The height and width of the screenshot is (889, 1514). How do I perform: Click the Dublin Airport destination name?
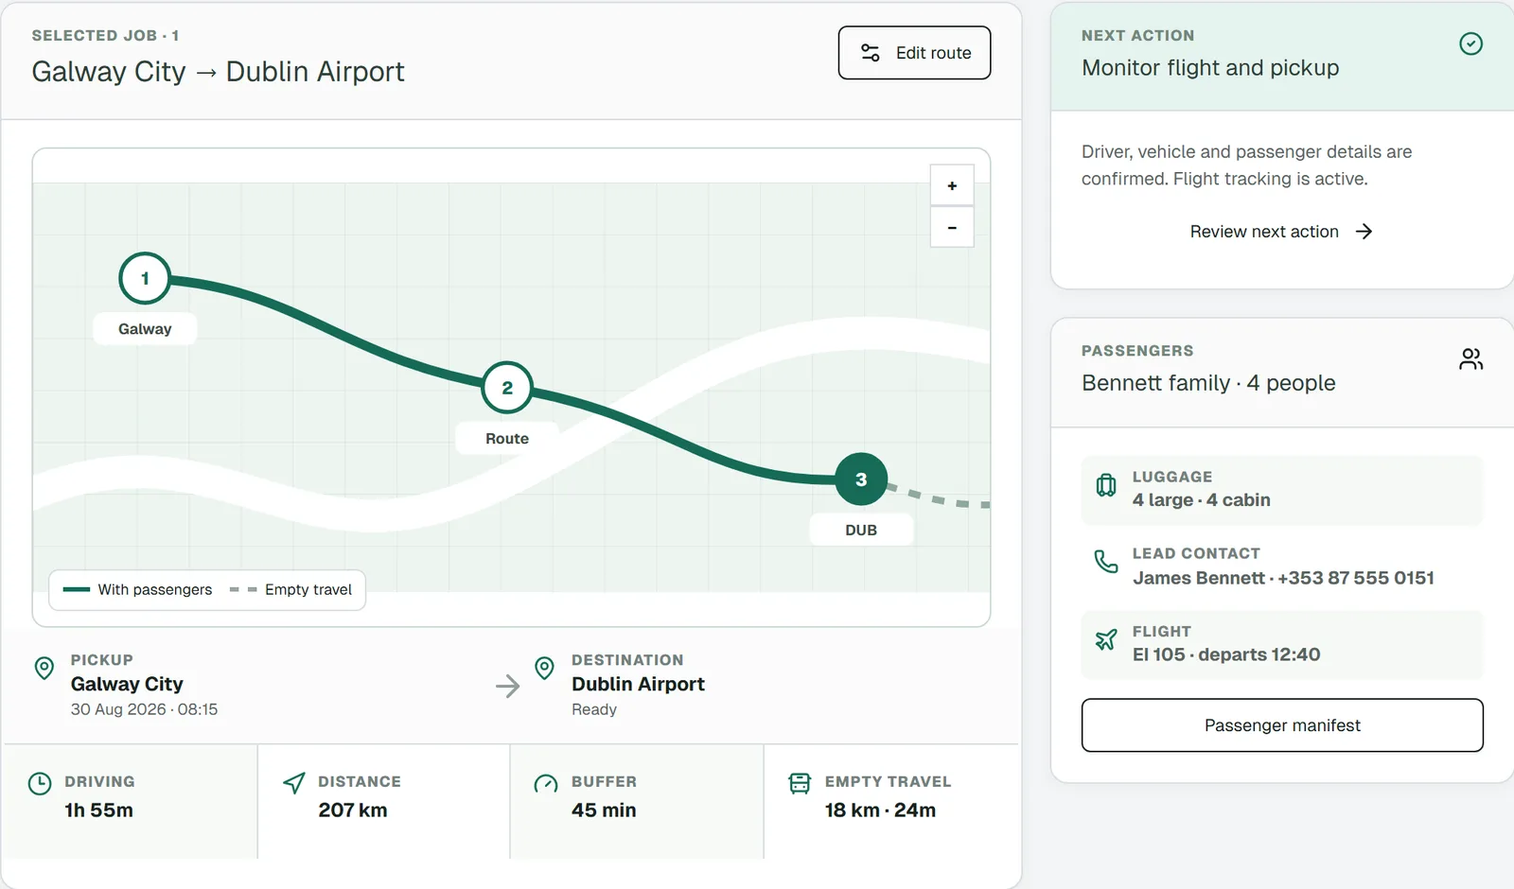(x=638, y=684)
